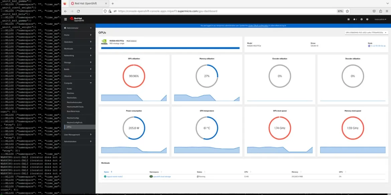Image resolution: width=391 pixels, height=195 pixels.
Task: Open MachineConfigs under Compute
Action: click(x=73, y=118)
